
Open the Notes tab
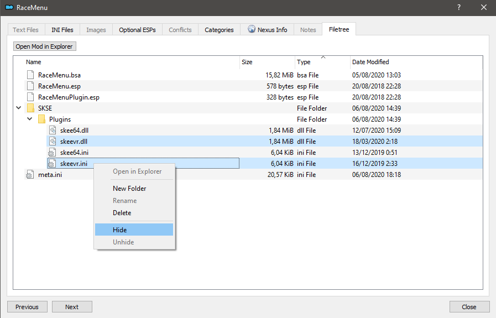[x=308, y=30]
